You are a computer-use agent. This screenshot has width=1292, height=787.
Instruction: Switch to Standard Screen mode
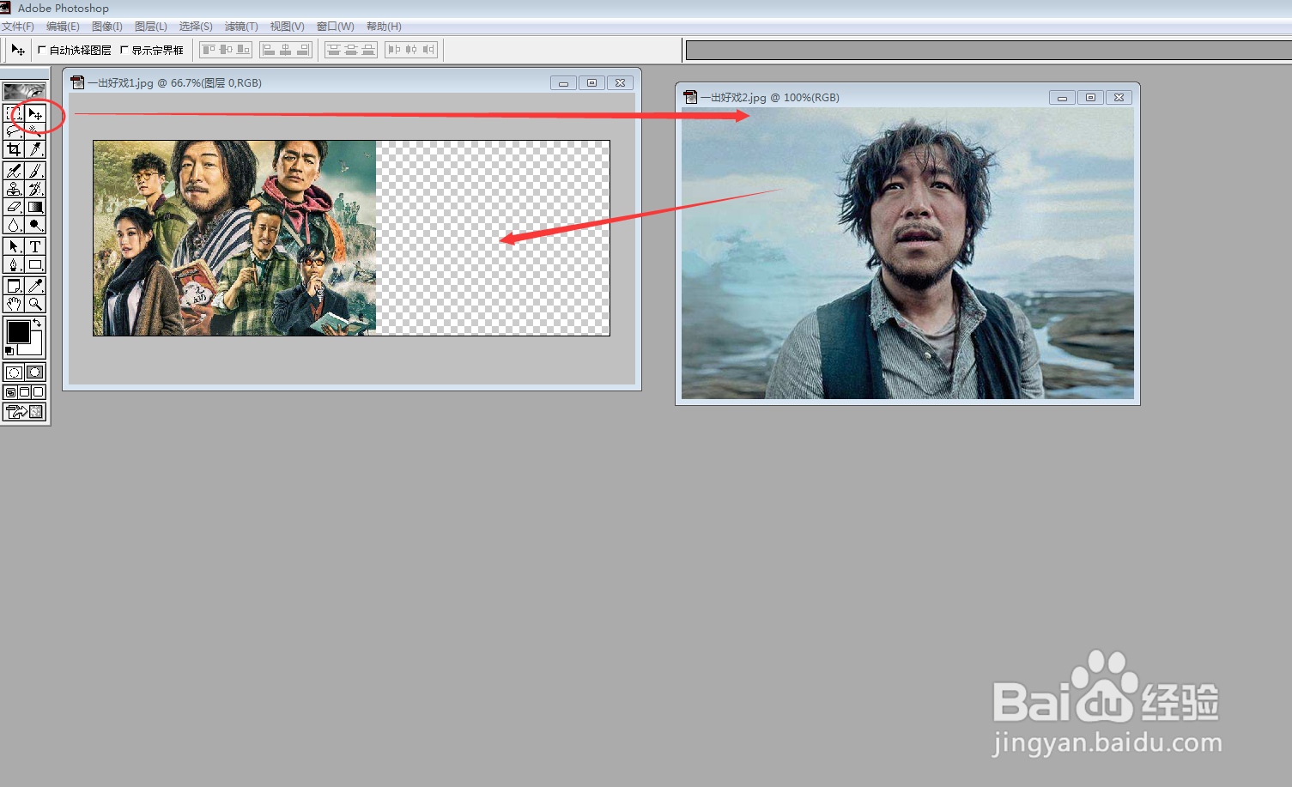(10, 392)
